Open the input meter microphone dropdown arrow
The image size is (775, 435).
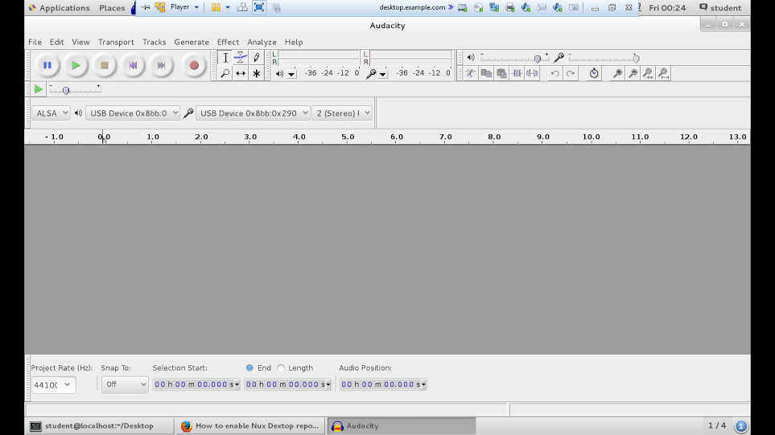382,74
